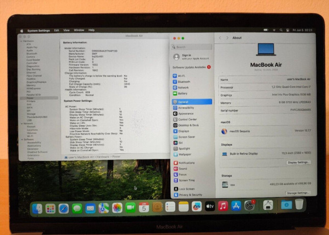Select Disabled Software in System Information sidebar
329x235 pixels.
click(x=37, y=152)
